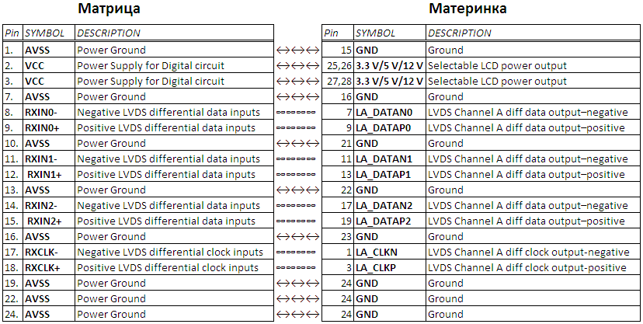This screenshot has height=324, width=643.
Task: Click the RXIN1+ symbol cell
Action: (44, 175)
